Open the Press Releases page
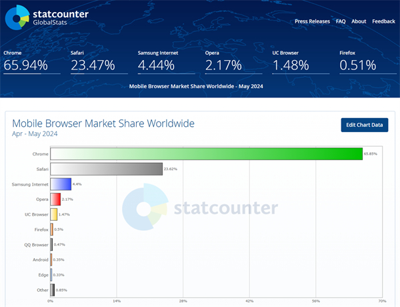The image size is (400, 307). coord(312,21)
